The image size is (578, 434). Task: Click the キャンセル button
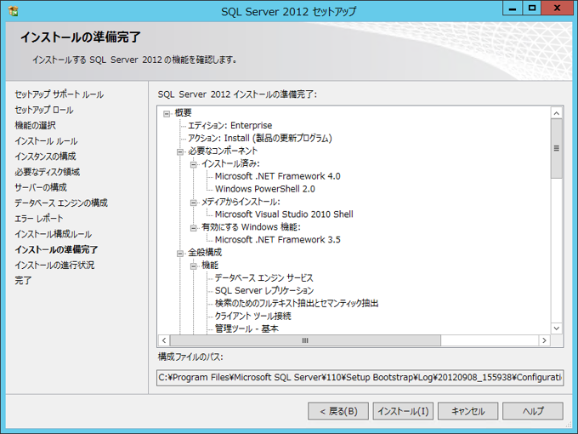(x=467, y=411)
